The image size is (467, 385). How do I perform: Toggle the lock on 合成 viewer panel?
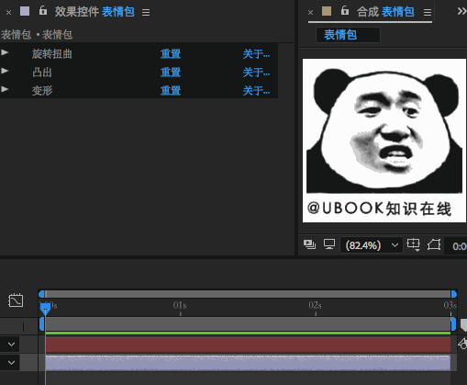[x=345, y=11]
